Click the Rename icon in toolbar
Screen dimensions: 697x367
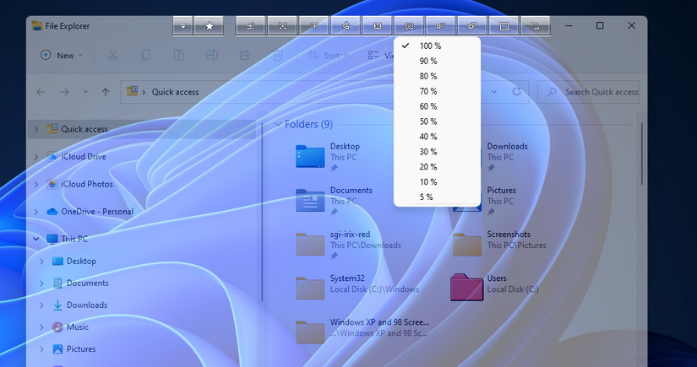coord(211,56)
